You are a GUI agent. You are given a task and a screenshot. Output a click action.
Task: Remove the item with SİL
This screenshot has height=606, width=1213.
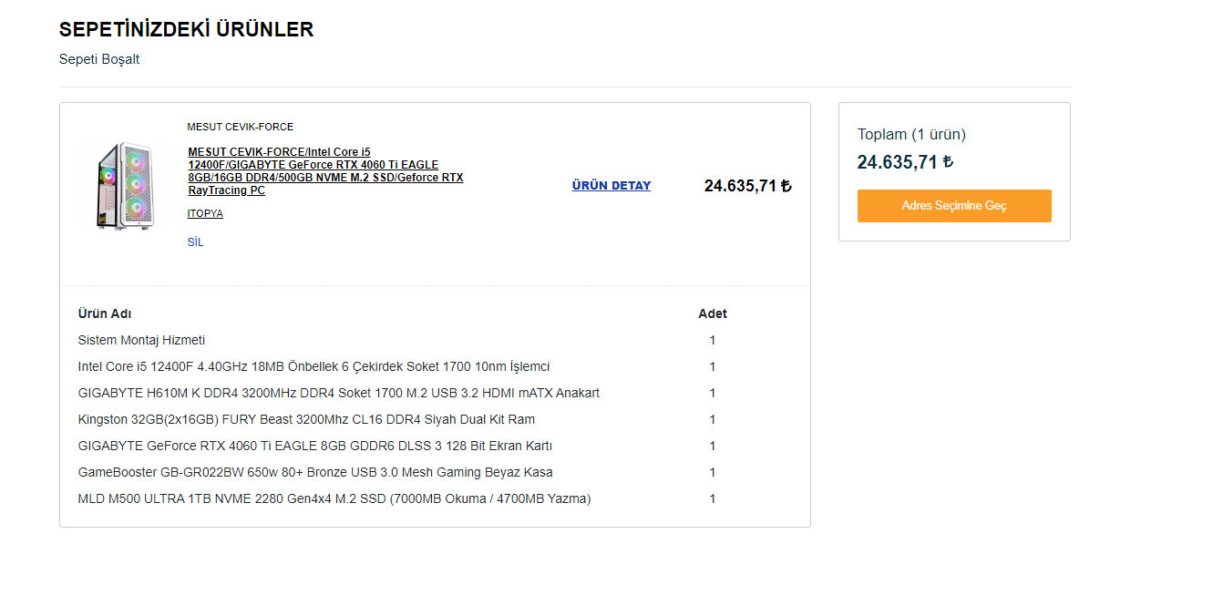[195, 242]
